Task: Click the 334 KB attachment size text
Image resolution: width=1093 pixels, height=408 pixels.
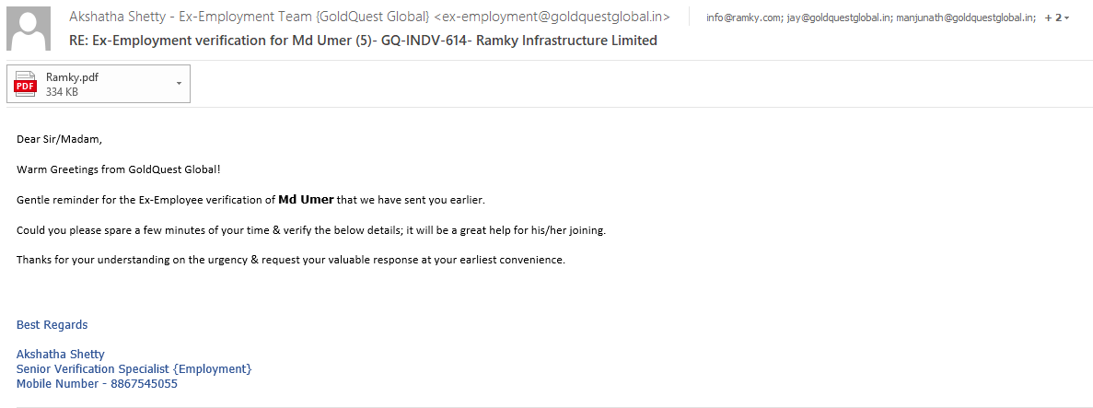Action: 62,92
